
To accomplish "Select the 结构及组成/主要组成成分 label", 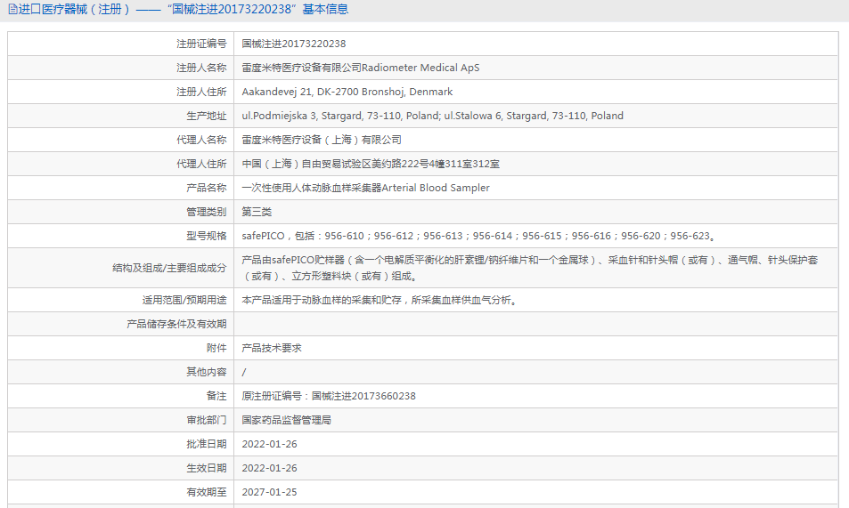I will click(x=169, y=268).
